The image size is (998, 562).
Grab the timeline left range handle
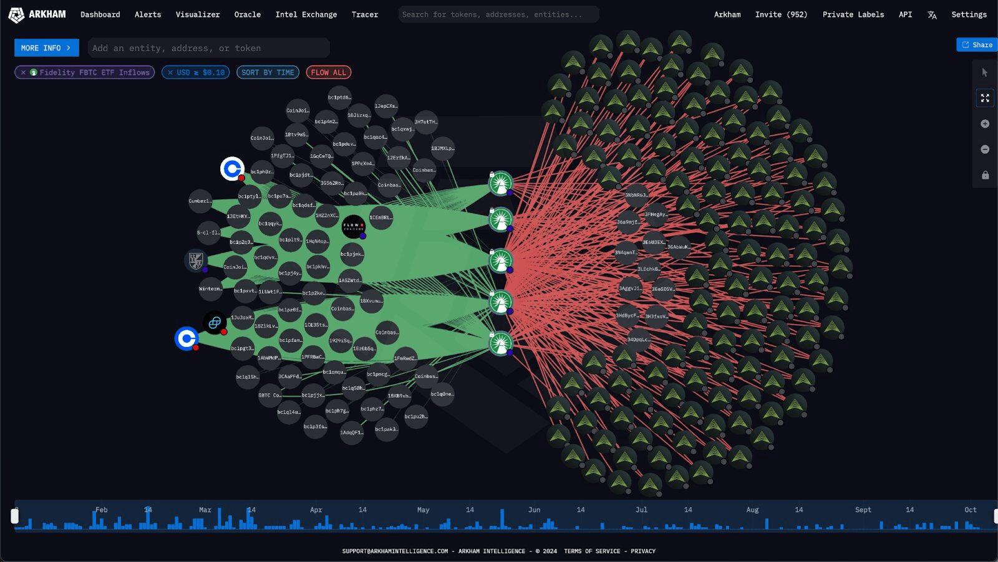tap(15, 516)
